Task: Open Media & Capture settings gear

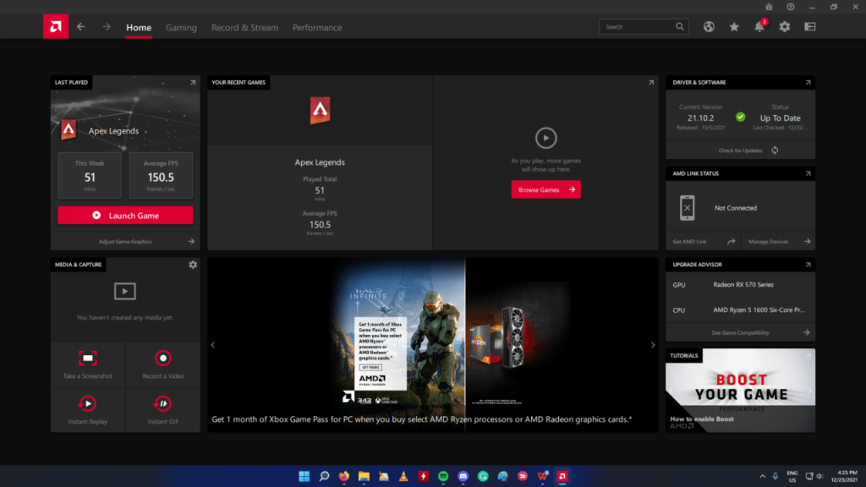Action: tap(193, 265)
